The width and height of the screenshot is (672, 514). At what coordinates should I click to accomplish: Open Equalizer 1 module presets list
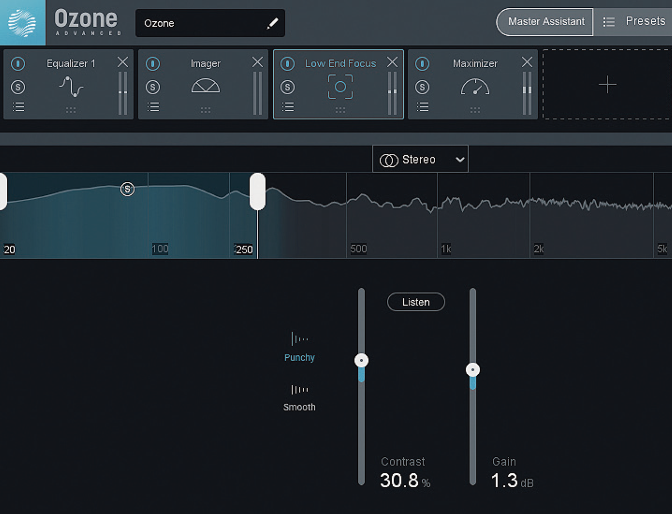pos(18,106)
